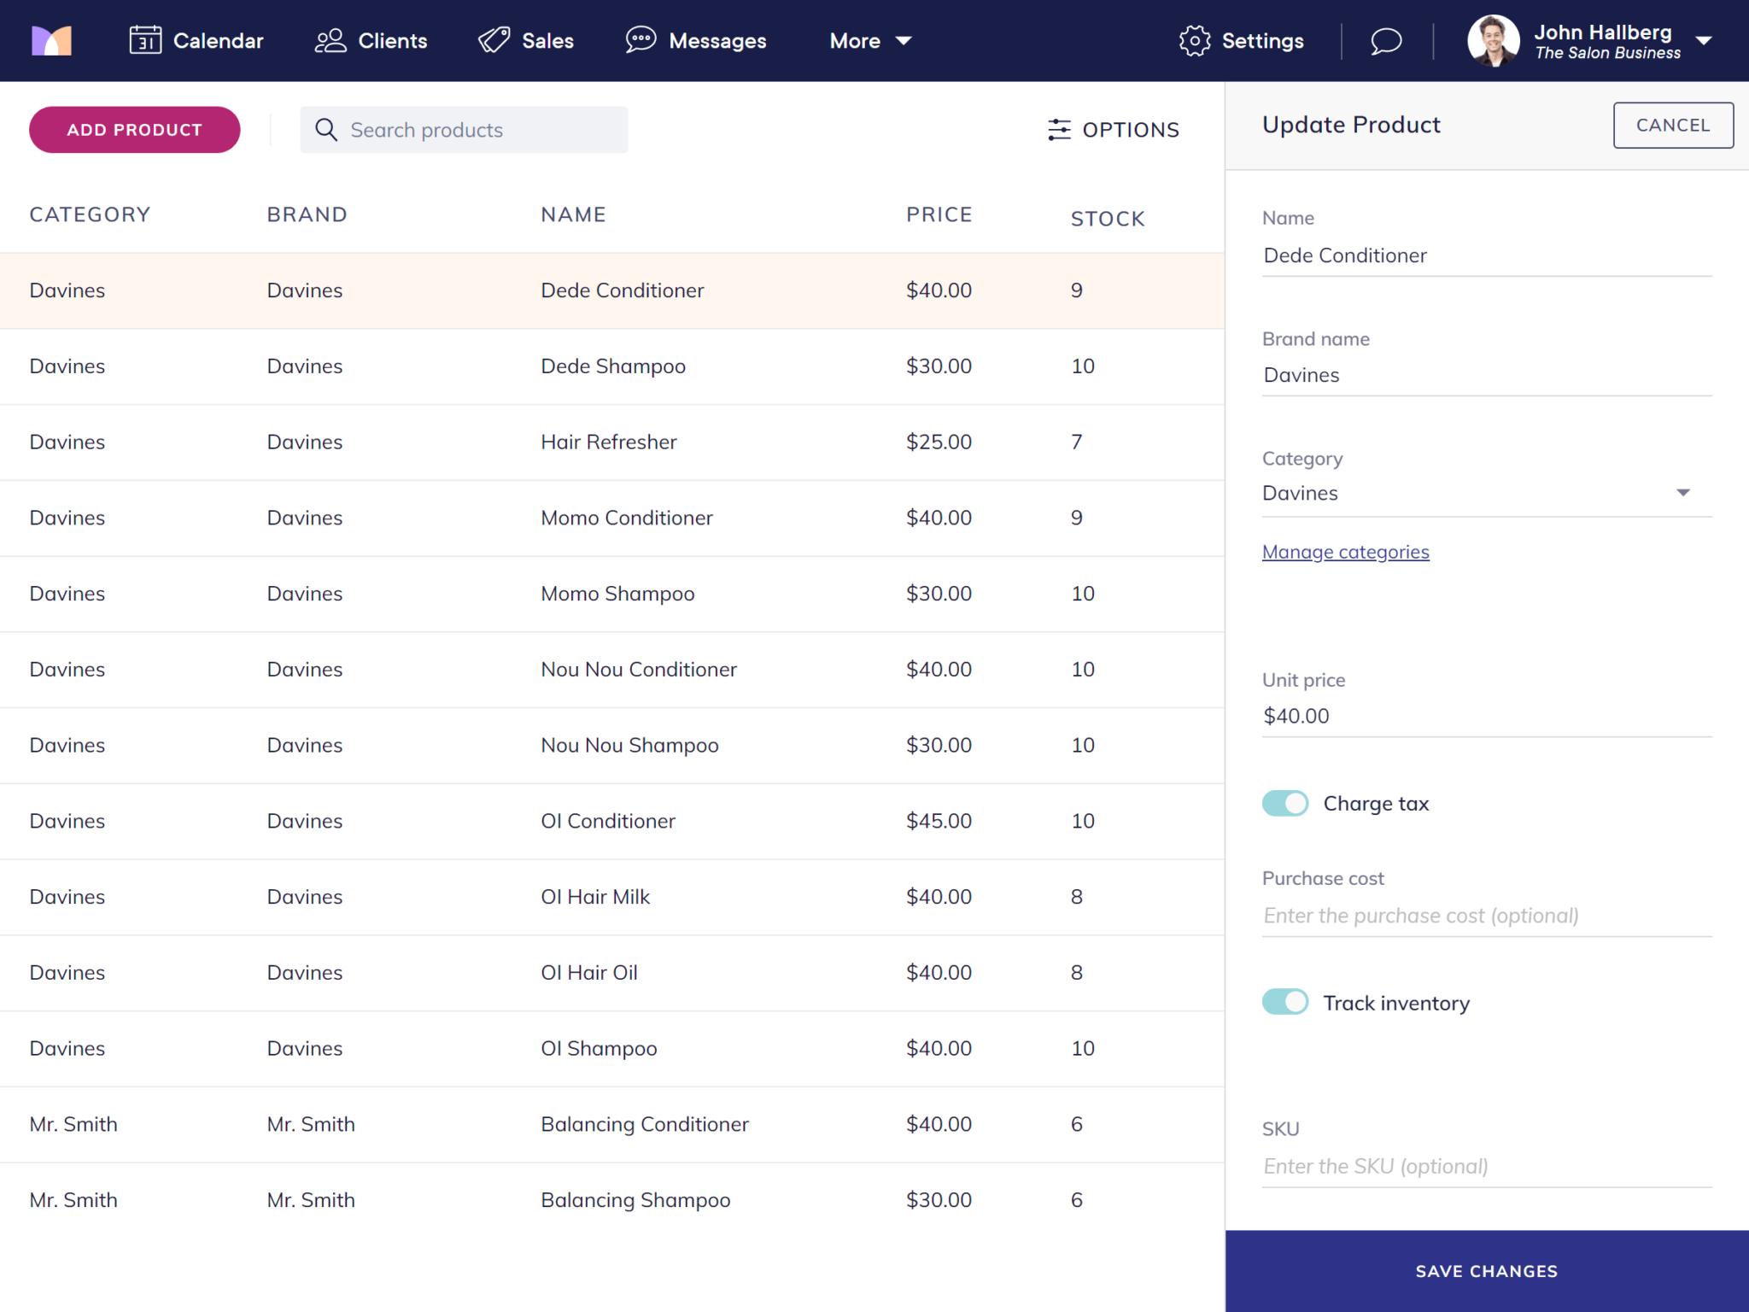Select the Balancing Shampoo product
Image resolution: width=1749 pixels, height=1312 pixels.
tap(612, 1200)
